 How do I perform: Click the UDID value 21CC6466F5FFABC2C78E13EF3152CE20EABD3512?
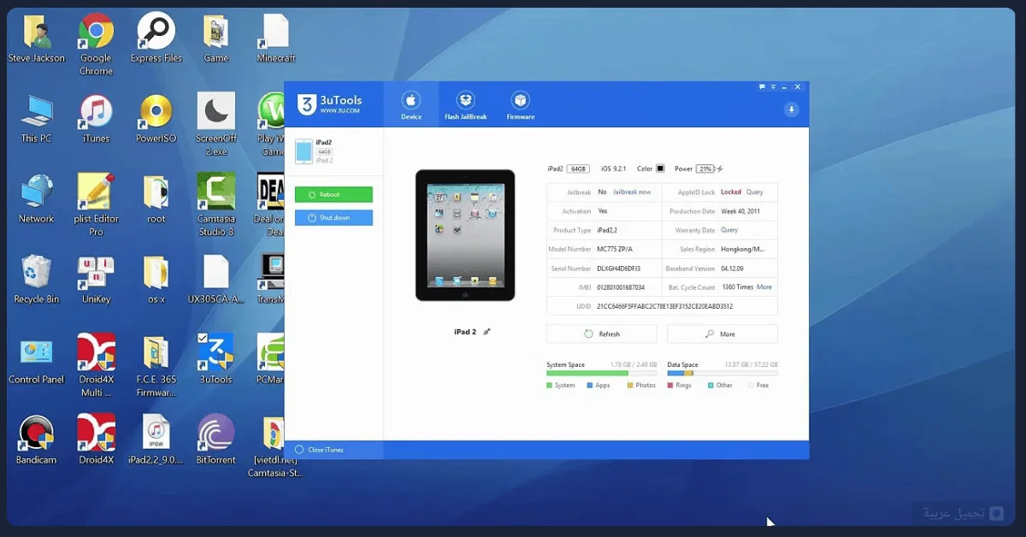(x=666, y=306)
